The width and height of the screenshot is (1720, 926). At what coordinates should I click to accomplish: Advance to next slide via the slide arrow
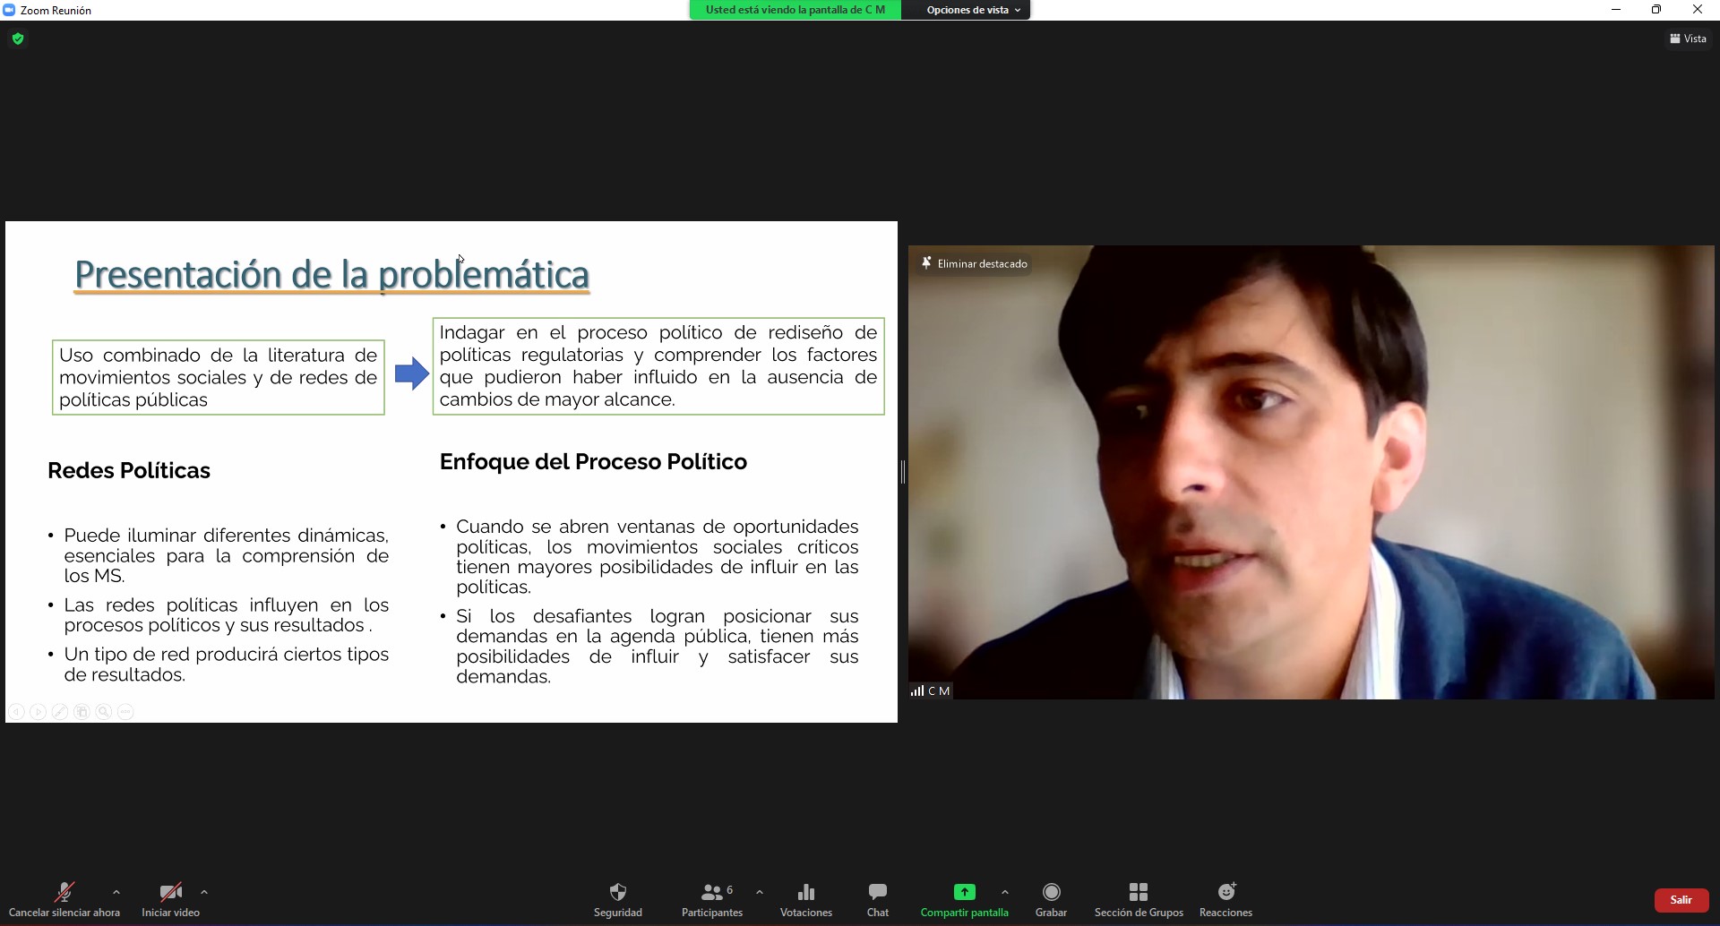[x=38, y=712]
